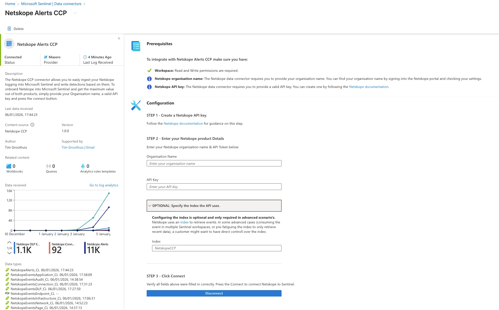Focus the Index input field
This screenshot has height=310, width=499.
(217, 248)
